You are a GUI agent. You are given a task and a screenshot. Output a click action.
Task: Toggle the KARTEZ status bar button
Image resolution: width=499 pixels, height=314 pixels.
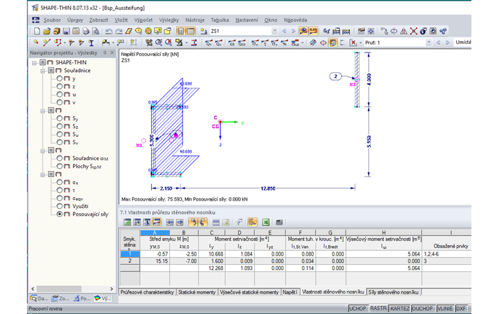(400, 308)
